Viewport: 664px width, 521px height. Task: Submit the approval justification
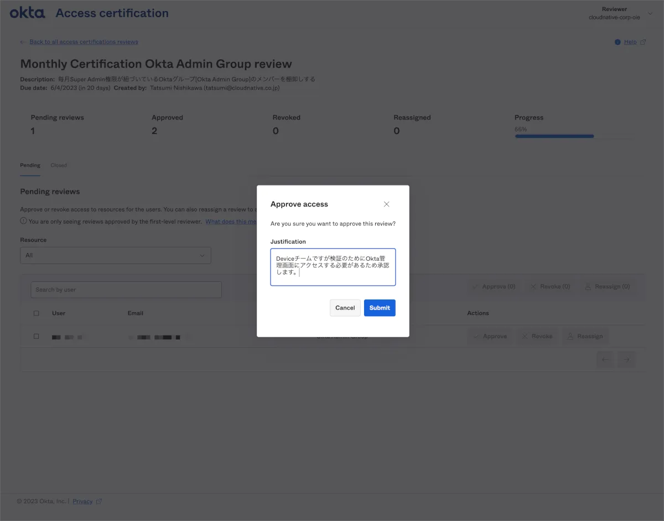pyautogui.click(x=380, y=308)
